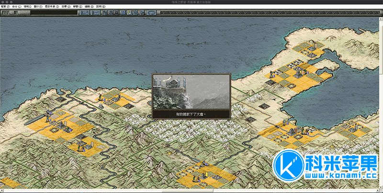Select the bottom-center castle town
Screen dimensions: 383x193
[x=204, y=175]
